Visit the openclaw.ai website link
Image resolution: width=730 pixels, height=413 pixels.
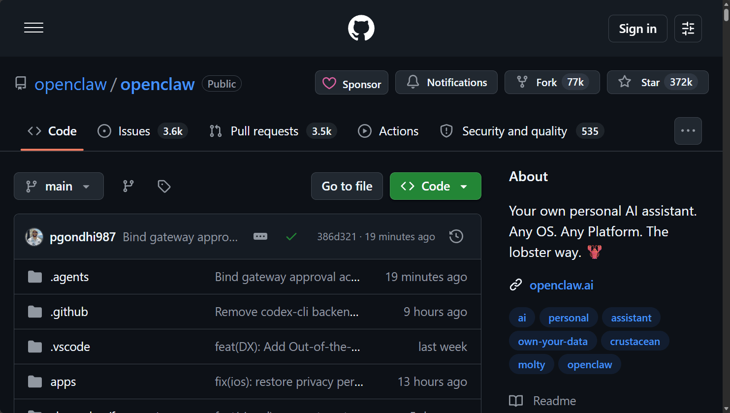click(561, 286)
